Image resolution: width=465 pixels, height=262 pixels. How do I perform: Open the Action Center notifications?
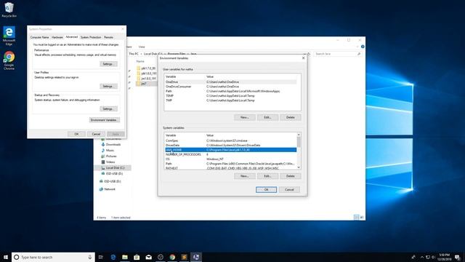tap(458, 257)
